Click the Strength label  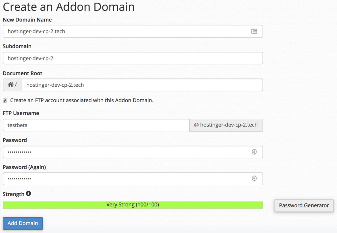[13, 194]
